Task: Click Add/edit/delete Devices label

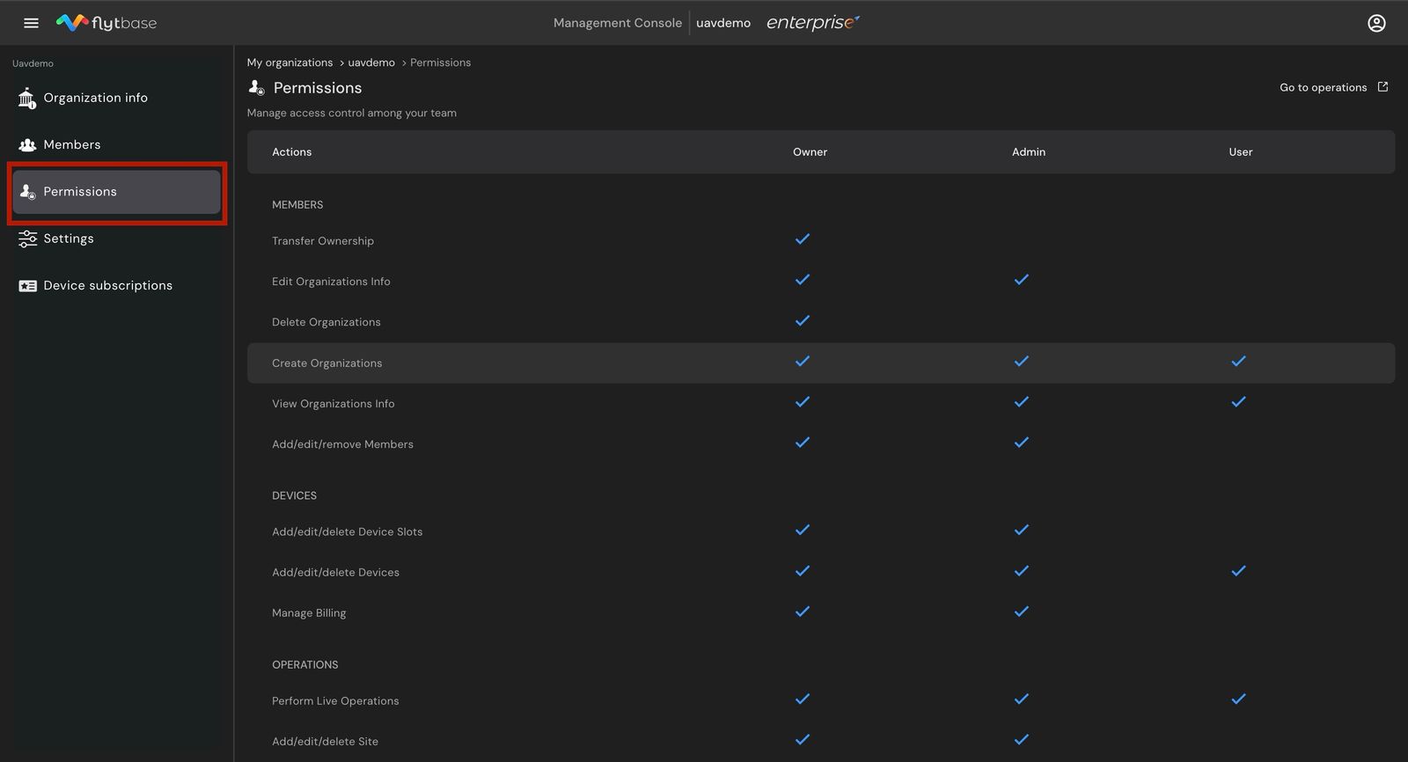Action: (x=335, y=572)
